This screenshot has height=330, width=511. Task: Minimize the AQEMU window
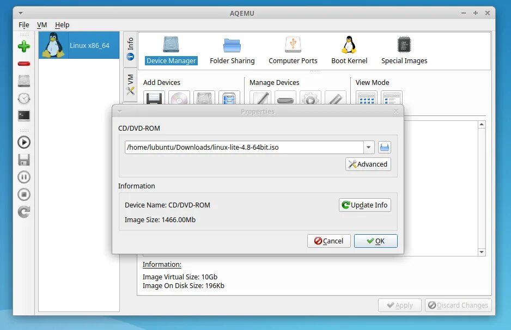464,14
